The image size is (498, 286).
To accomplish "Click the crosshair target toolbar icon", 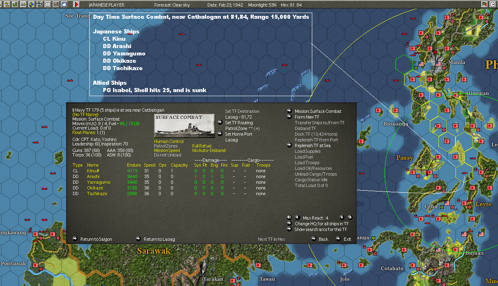I will 40,4.
